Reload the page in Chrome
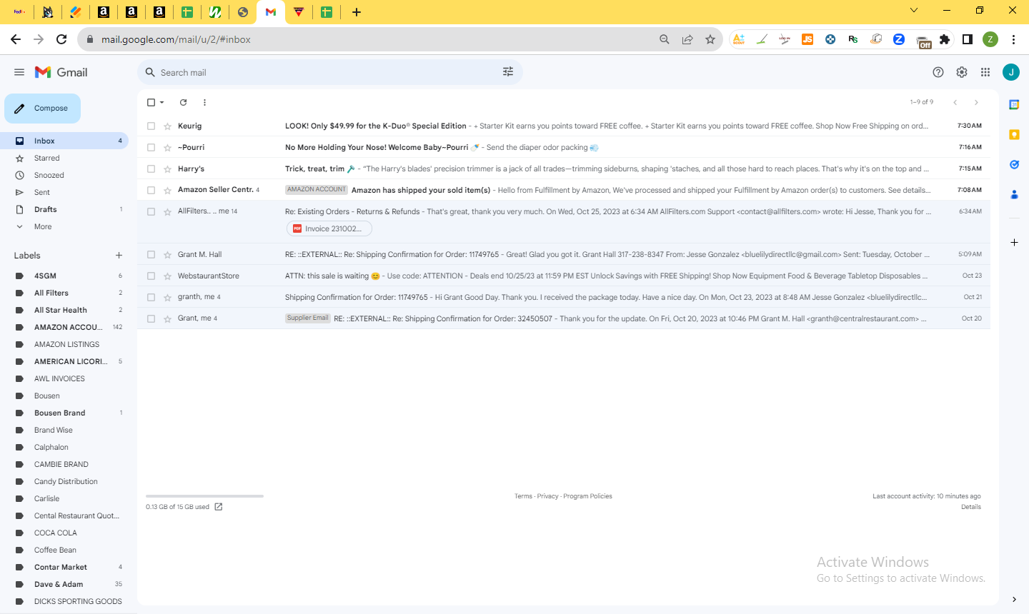The height and width of the screenshot is (614, 1029). (61, 39)
